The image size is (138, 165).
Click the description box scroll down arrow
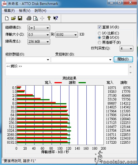coord(130,73)
